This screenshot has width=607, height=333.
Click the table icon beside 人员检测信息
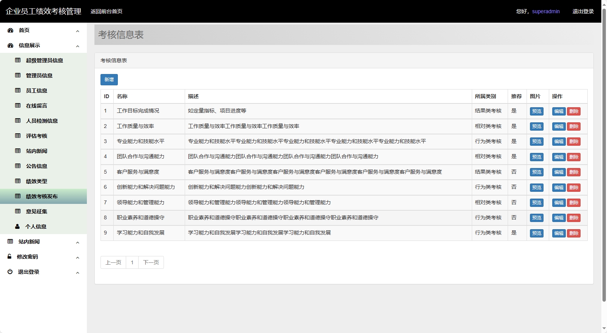(18, 121)
